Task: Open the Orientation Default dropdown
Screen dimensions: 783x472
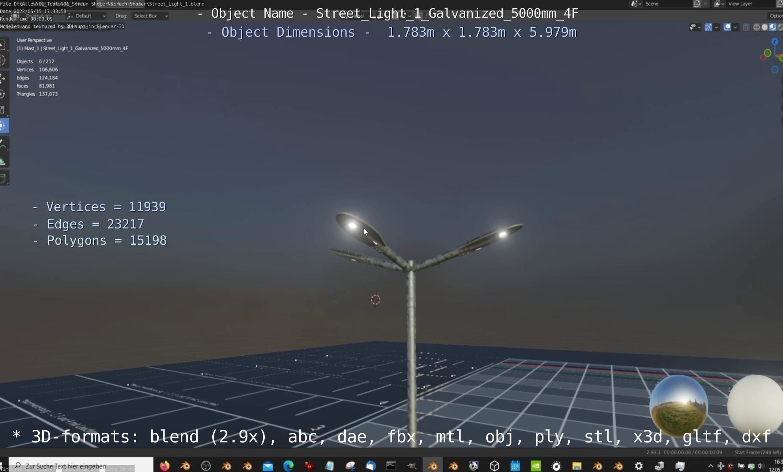Action: point(87,16)
